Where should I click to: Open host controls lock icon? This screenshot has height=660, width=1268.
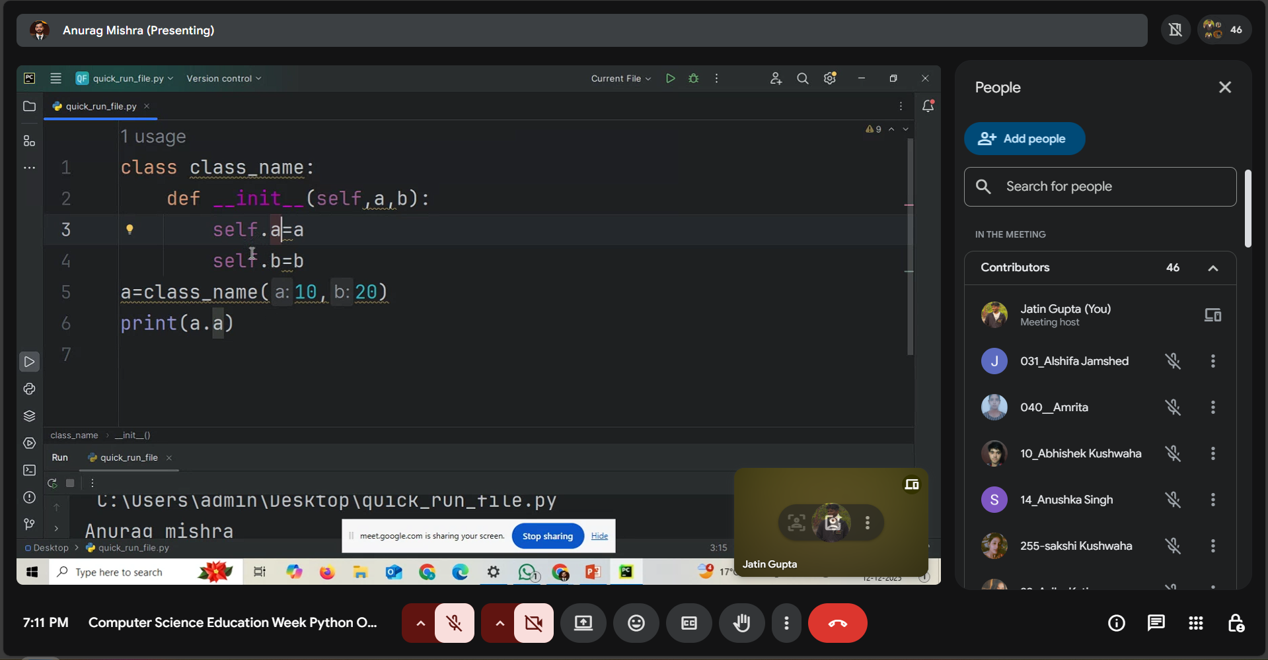1235,623
